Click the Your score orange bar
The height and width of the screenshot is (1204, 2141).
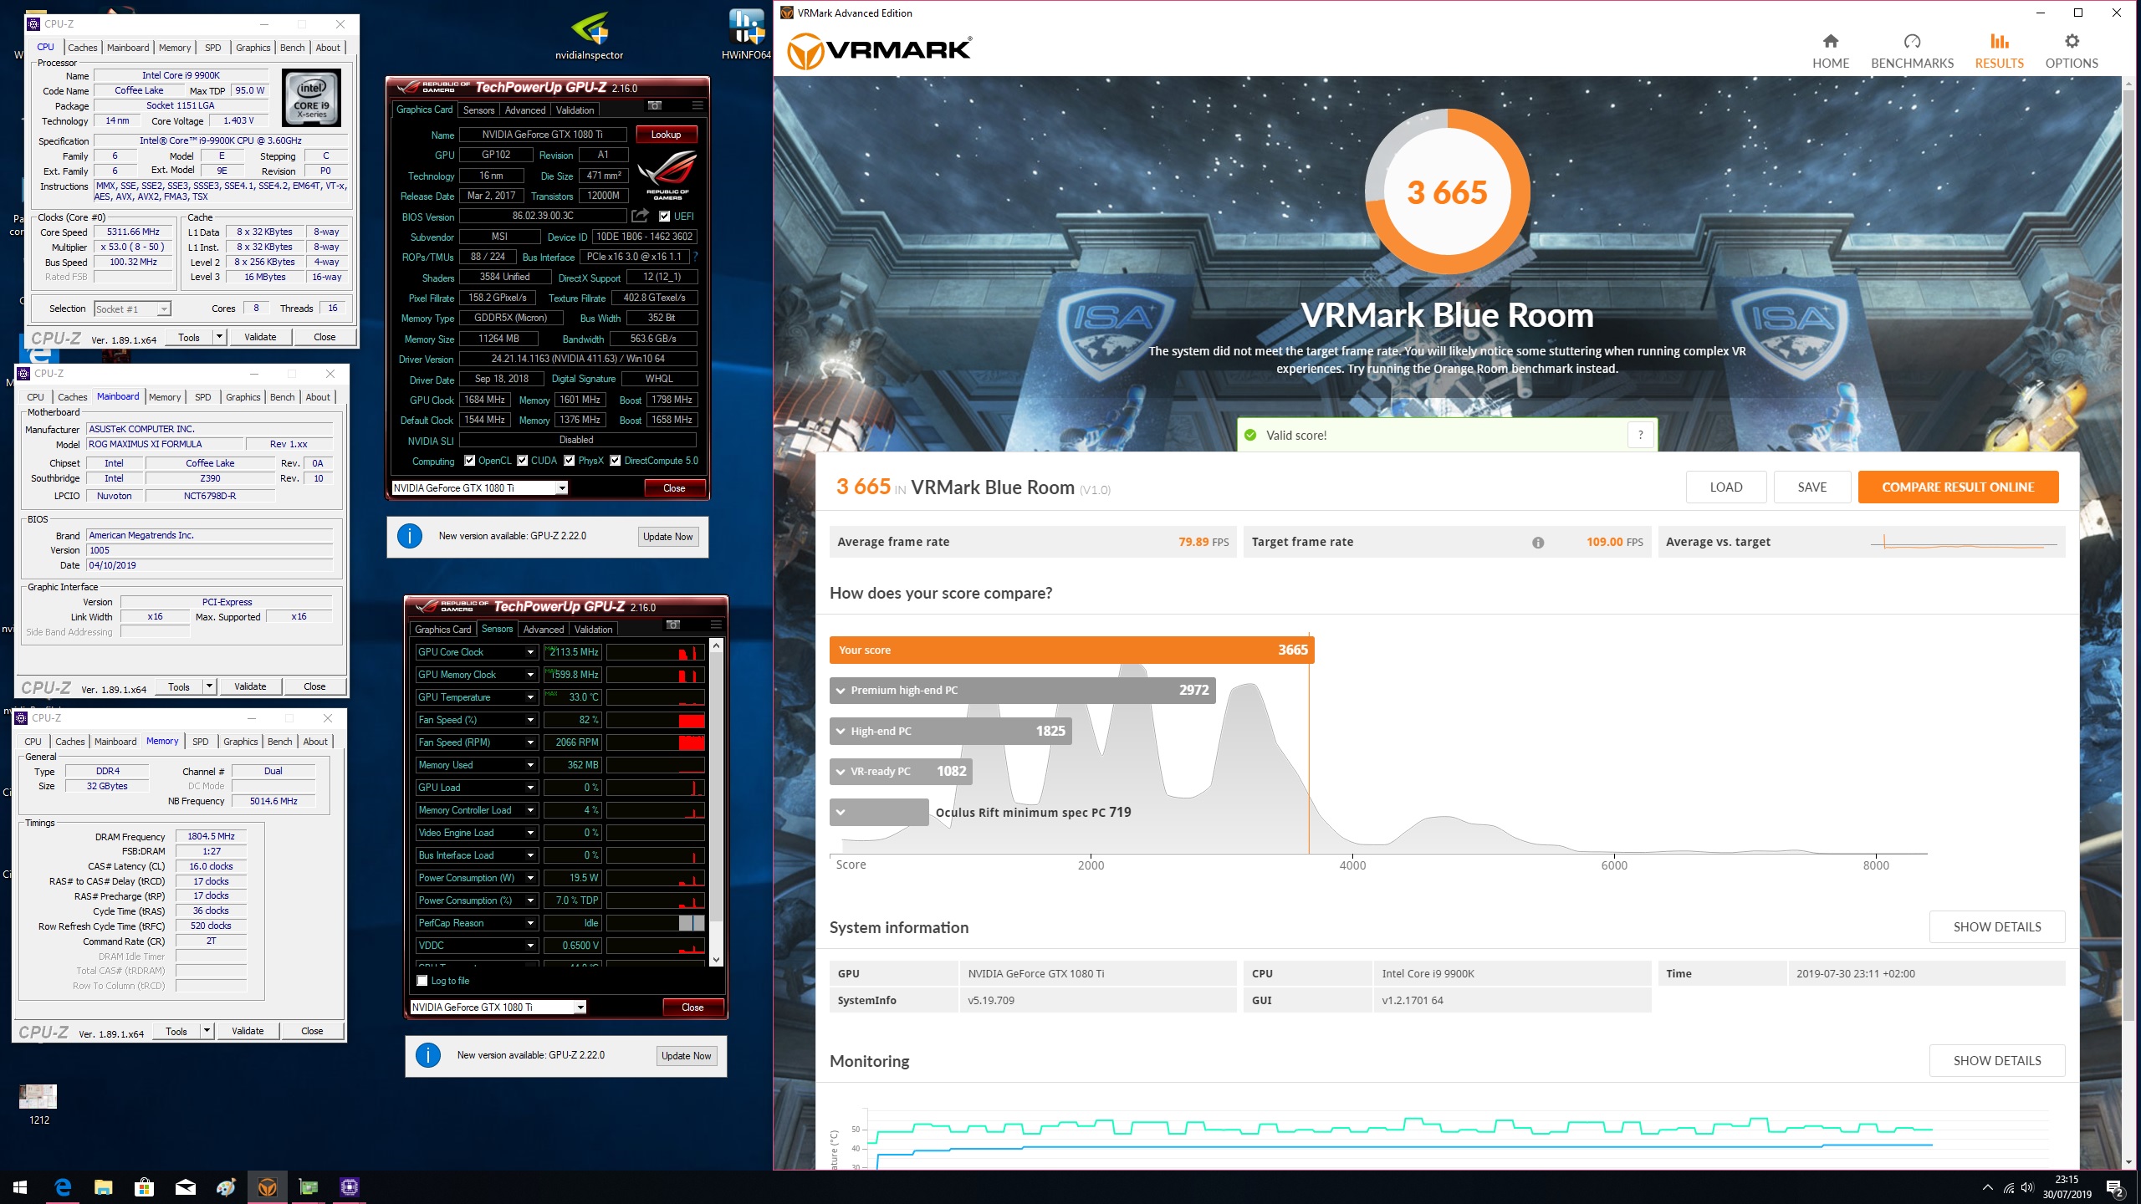[x=1071, y=650]
